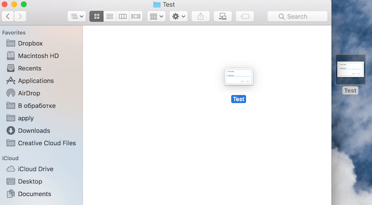Click the Favorites sidebar heading
The width and height of the screenshot is (372, 205).
pos(14,33)
